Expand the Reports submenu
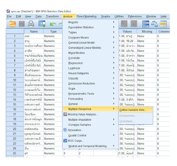Viewport: 177px width, 166px height. point(90,22)
